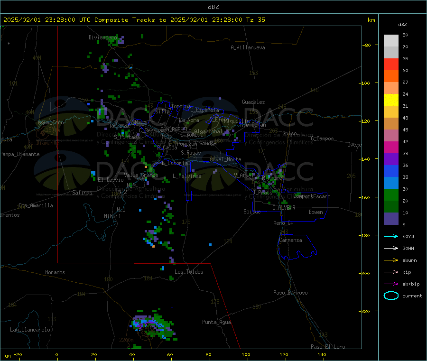Click the dark blue swatch in dBZ scale
The width and height of the screenshot is (427, 361).
pos(391,171)
